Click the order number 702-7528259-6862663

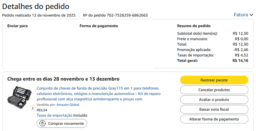click(x=127, y=15)
